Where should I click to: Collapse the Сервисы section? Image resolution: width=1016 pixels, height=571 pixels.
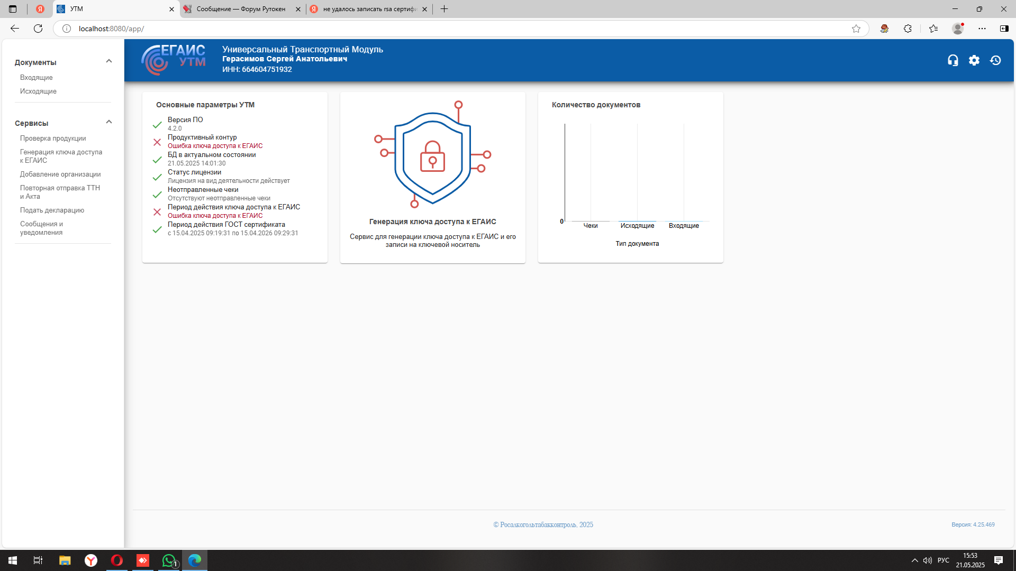[x=109, y=122]
